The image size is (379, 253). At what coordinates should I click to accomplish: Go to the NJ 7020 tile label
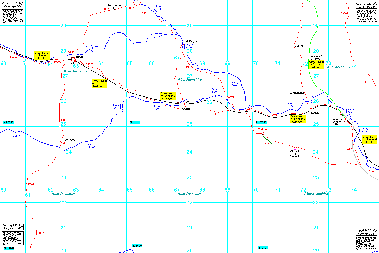263,248
